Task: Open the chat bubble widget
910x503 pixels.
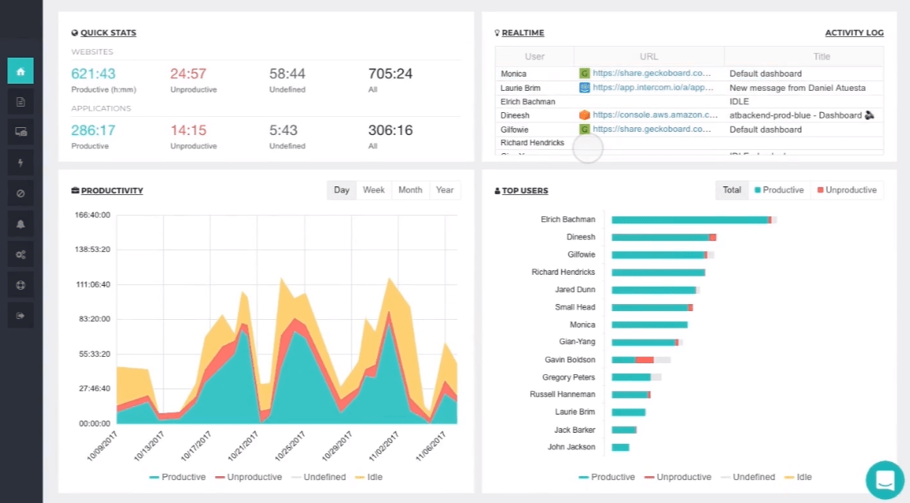Action: pos(885,480)
